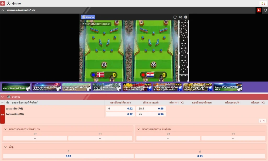268x161 pixels.
Task: Select แม็กซ์ - เอเชี่ยน คัพ thumbnail
Action: point(137,87)
